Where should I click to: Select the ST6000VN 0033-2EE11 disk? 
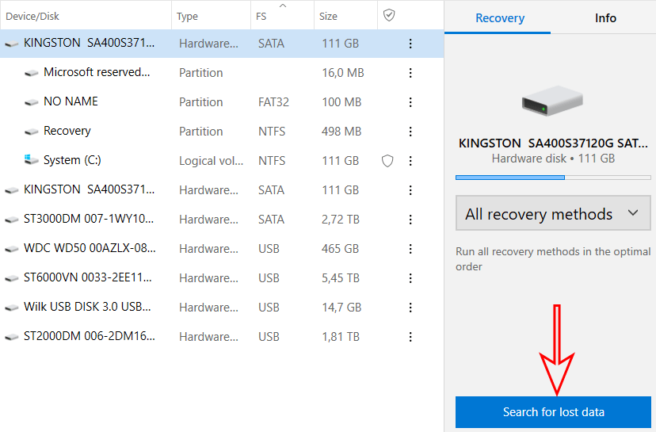[x=222, y=278]
